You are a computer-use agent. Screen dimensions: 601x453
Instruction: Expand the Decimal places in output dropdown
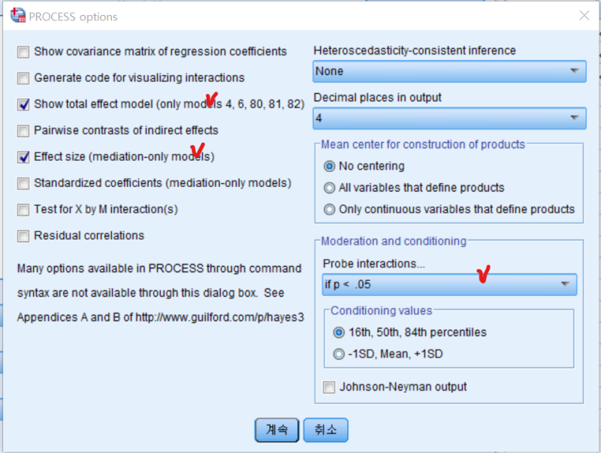tap(448, 118)
